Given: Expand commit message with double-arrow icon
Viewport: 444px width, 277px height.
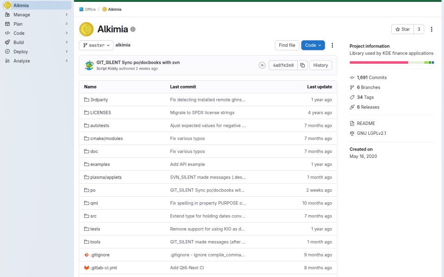Looking at the screenshot, I should click(262, 65).
